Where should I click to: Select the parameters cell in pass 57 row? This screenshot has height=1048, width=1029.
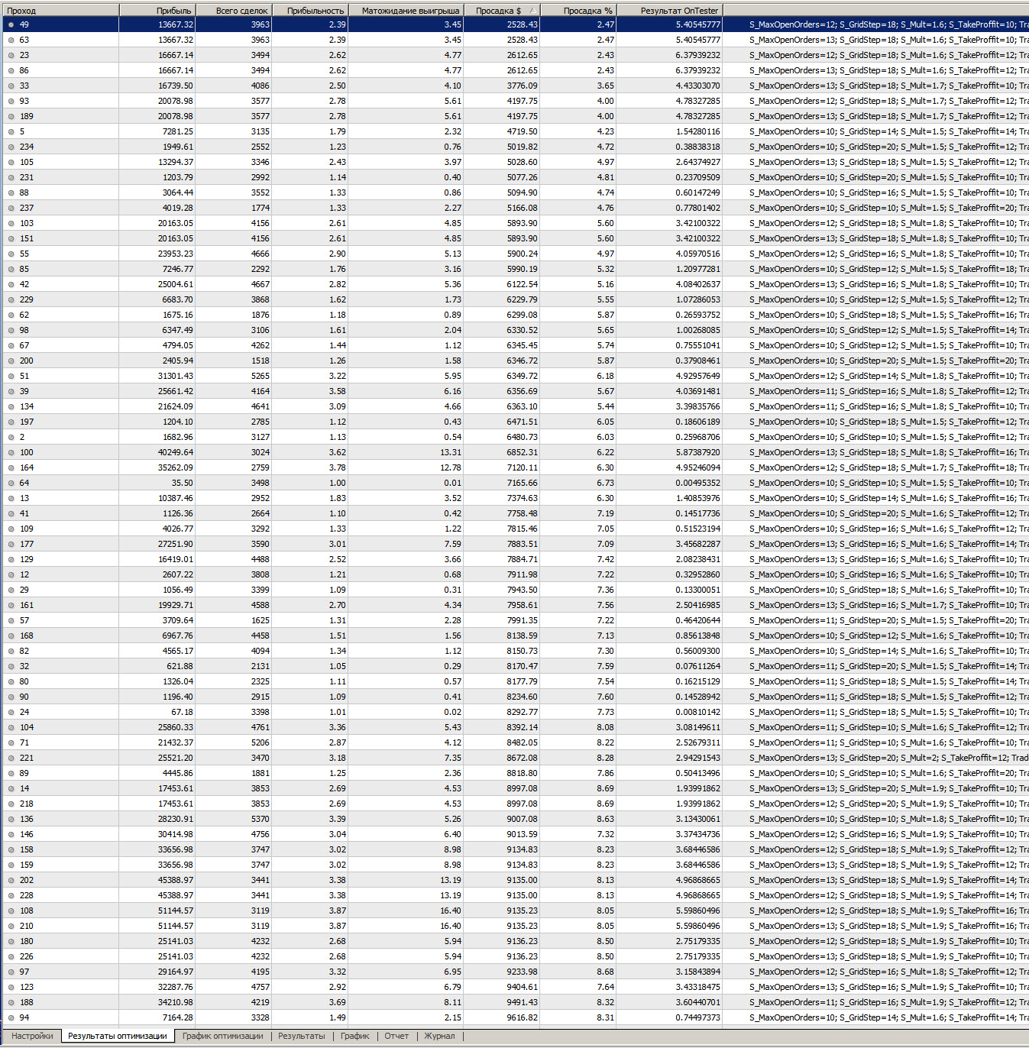click(876, 620)
